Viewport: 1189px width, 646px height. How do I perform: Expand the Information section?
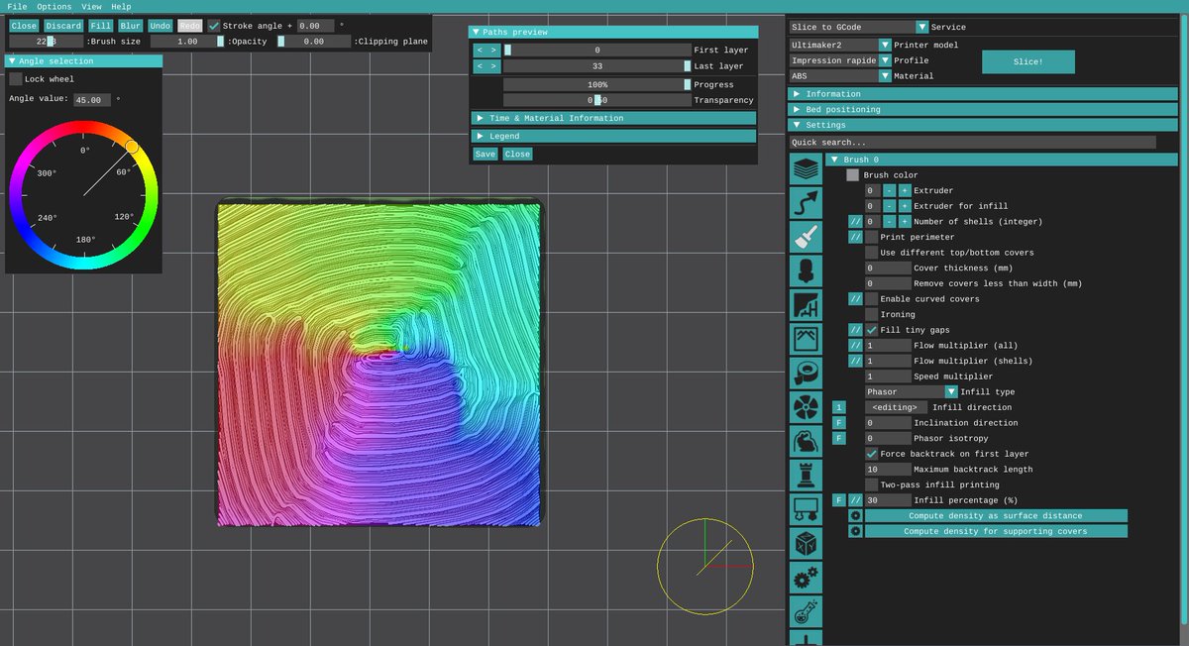983,94
